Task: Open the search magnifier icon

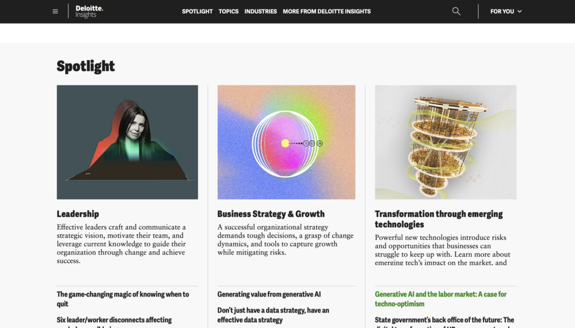Action: (456, 11)
